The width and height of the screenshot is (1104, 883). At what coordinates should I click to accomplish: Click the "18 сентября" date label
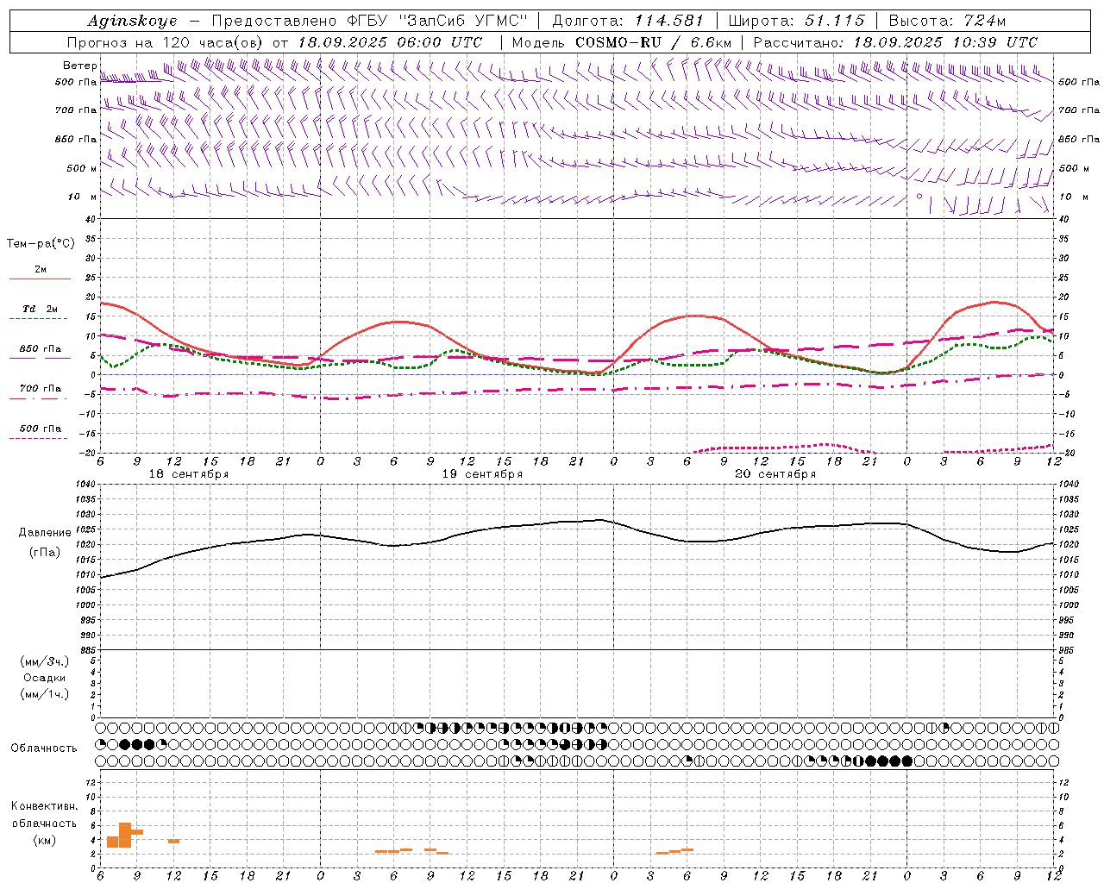189,474
